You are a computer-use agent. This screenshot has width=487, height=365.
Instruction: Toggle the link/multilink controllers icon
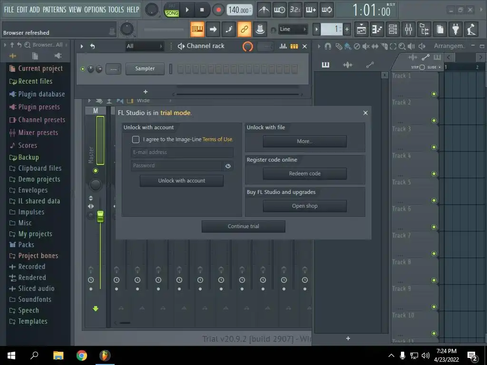coord(244,29)
